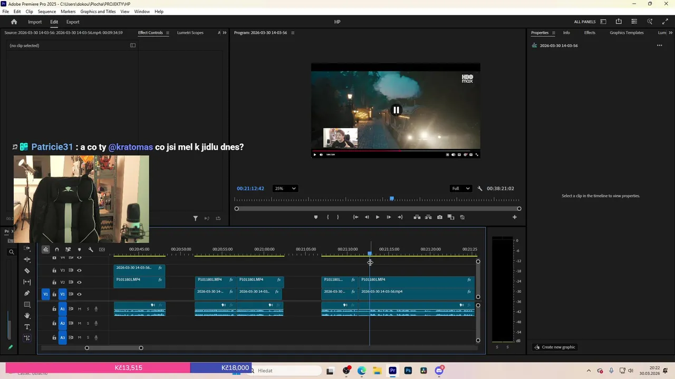Screen dimensions: 675x379
Task: Export frame with camera icon
Action: (x=440, y=217)
